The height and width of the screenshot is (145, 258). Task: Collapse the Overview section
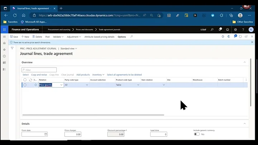tap(244, 62)
